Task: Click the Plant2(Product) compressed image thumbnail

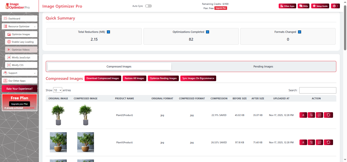Action: [x=86, y=115]
